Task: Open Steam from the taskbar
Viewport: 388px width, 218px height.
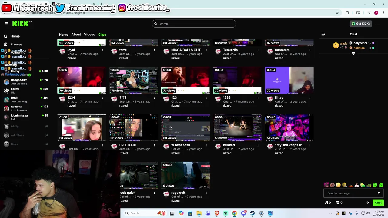Action: coord(252,213)
